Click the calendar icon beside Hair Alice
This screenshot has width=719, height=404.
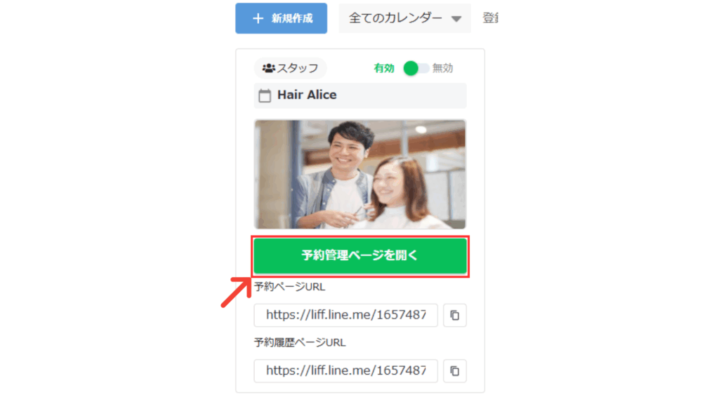click(x=265, y=95)
